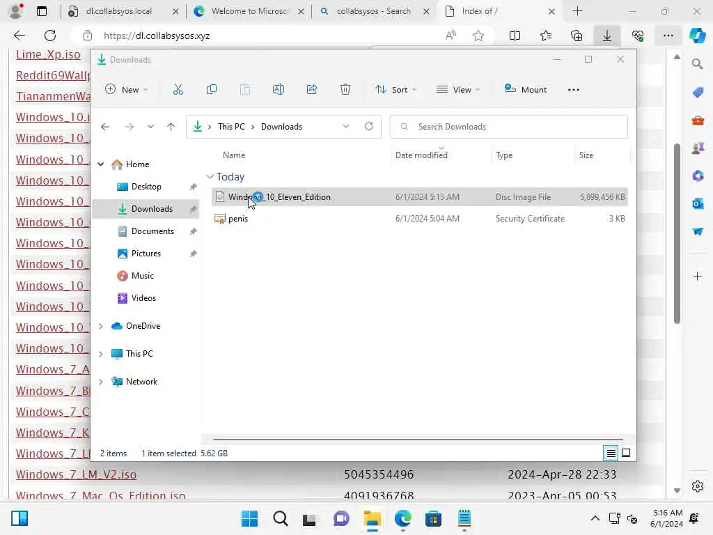The width and height of the screenshot is (713, 535).
Task: Open the View dropdown menu
Action: pyautogui.click(x=458, y=90)
